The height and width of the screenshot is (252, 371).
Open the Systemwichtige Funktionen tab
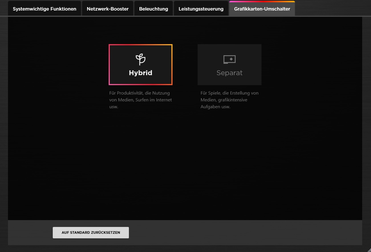click(x=44, y=9)
